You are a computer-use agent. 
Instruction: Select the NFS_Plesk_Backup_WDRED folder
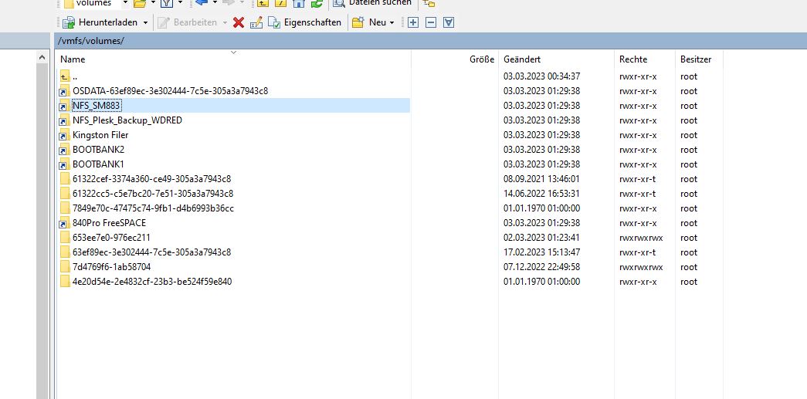point(127,120)
